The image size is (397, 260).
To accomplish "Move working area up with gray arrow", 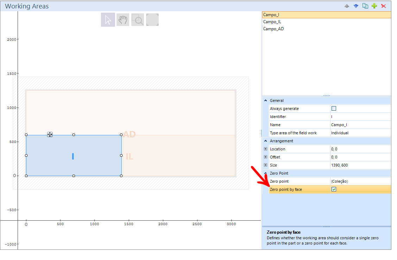I will coord(347,6).
